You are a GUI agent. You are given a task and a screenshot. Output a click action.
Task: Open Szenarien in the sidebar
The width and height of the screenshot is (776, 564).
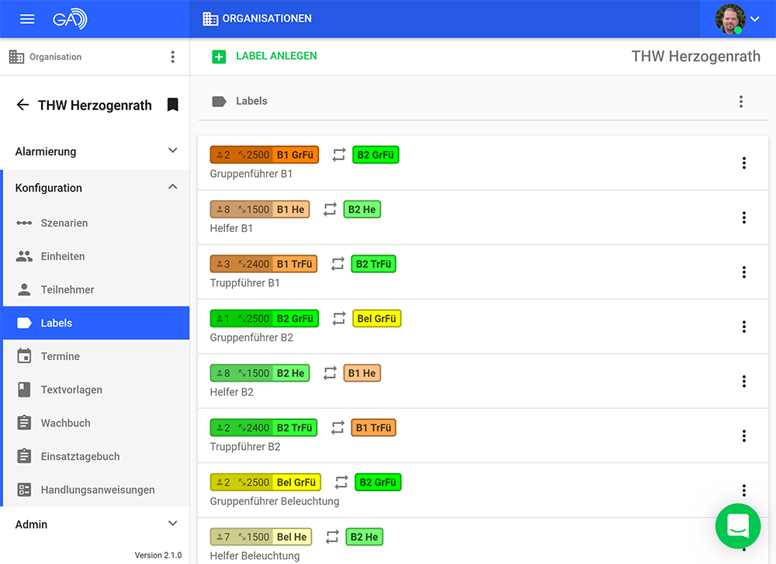(64, 223)
